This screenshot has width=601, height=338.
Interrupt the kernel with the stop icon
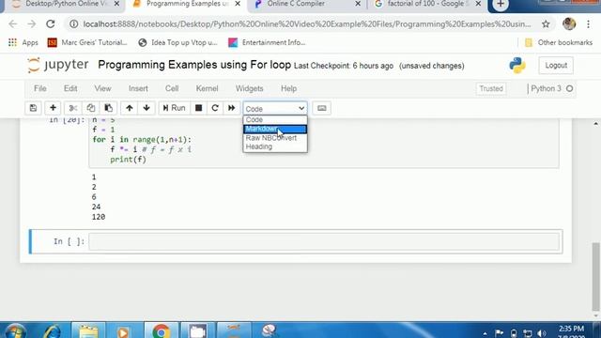pos(198,108)
